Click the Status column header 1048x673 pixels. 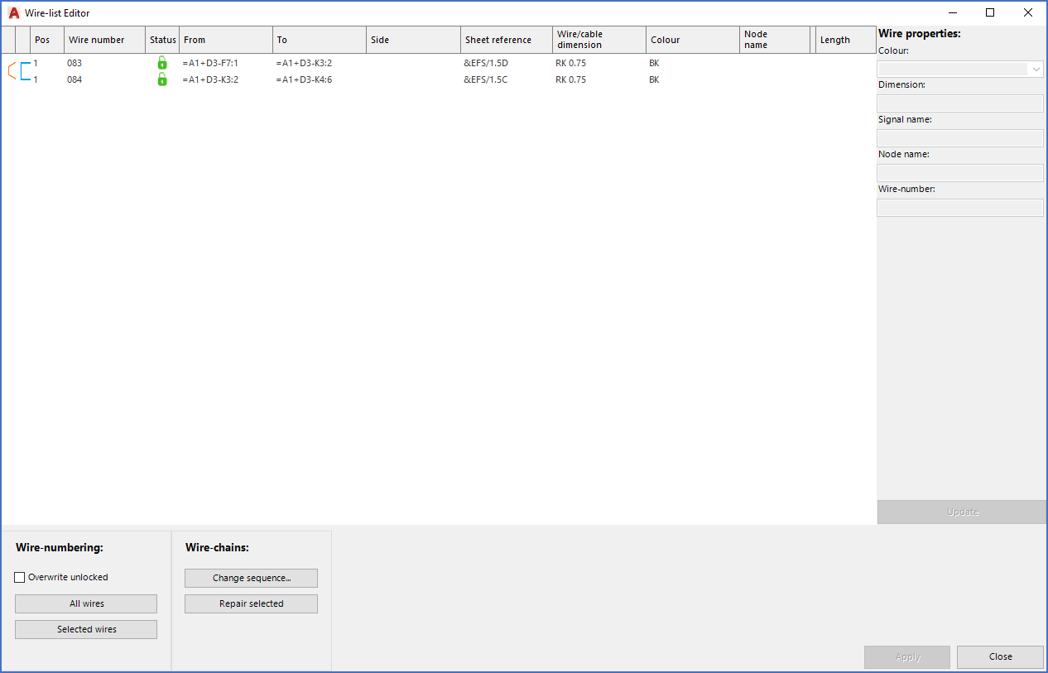coord(162,40)
